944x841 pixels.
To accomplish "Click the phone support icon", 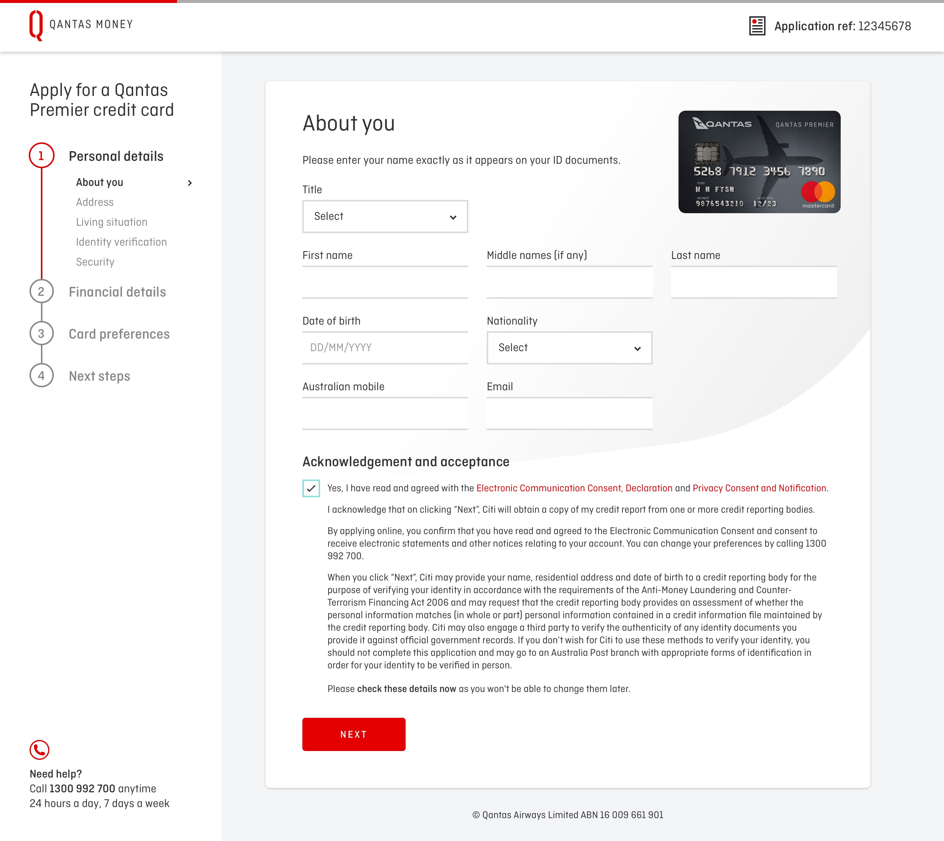I will click(x=40, y=748).
